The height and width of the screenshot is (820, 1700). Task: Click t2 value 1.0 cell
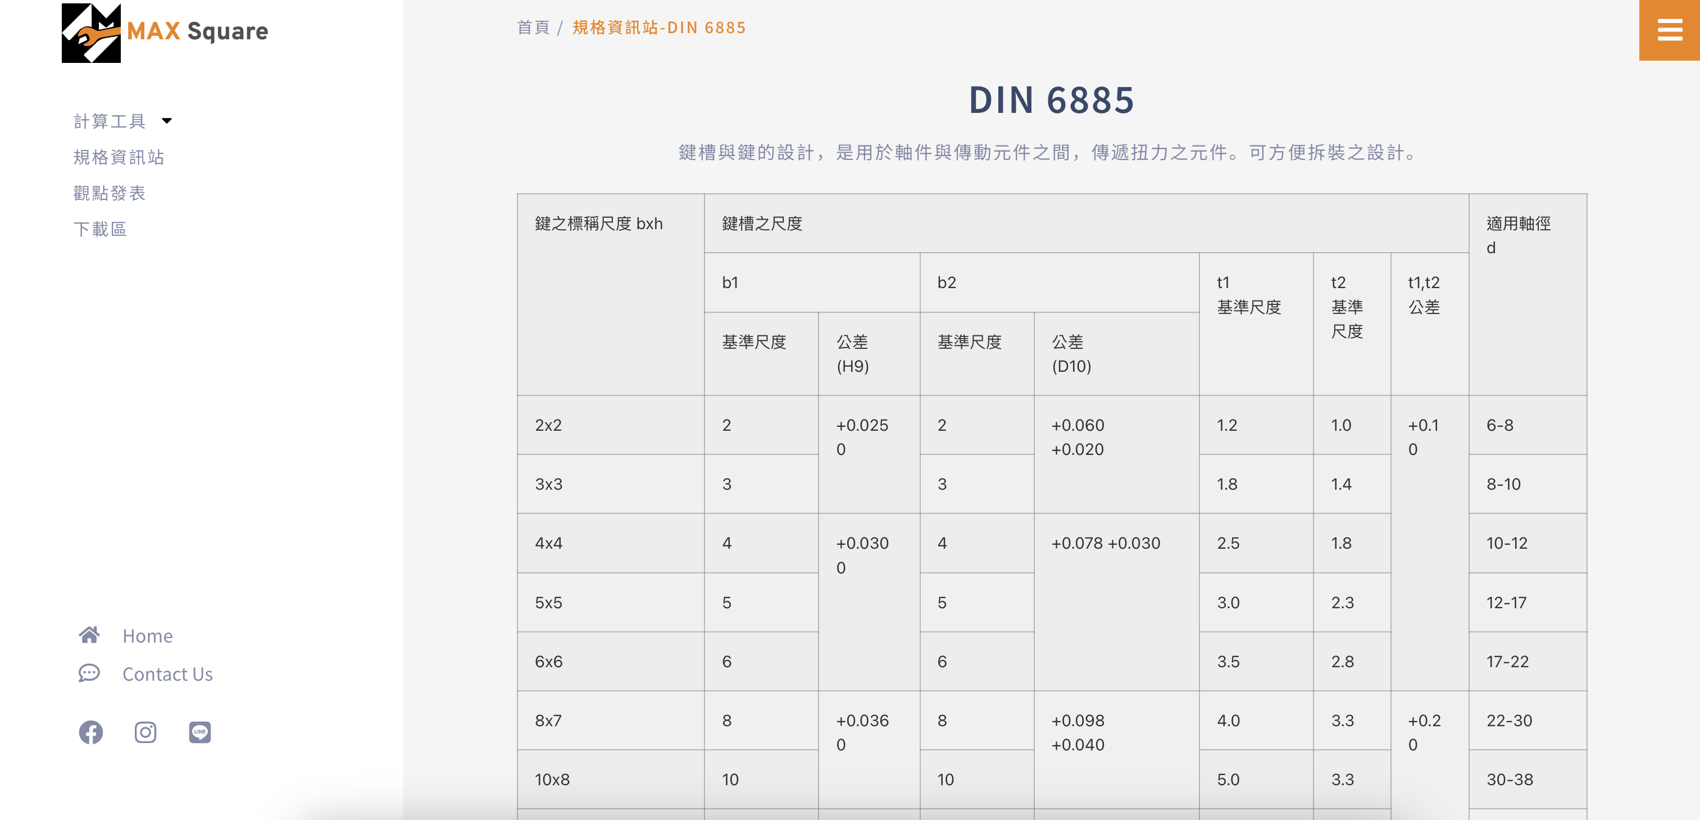coord(1352,425)
